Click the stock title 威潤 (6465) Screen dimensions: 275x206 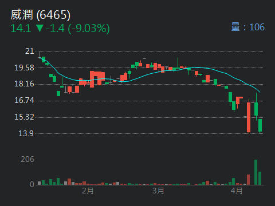tap(41, 15)
